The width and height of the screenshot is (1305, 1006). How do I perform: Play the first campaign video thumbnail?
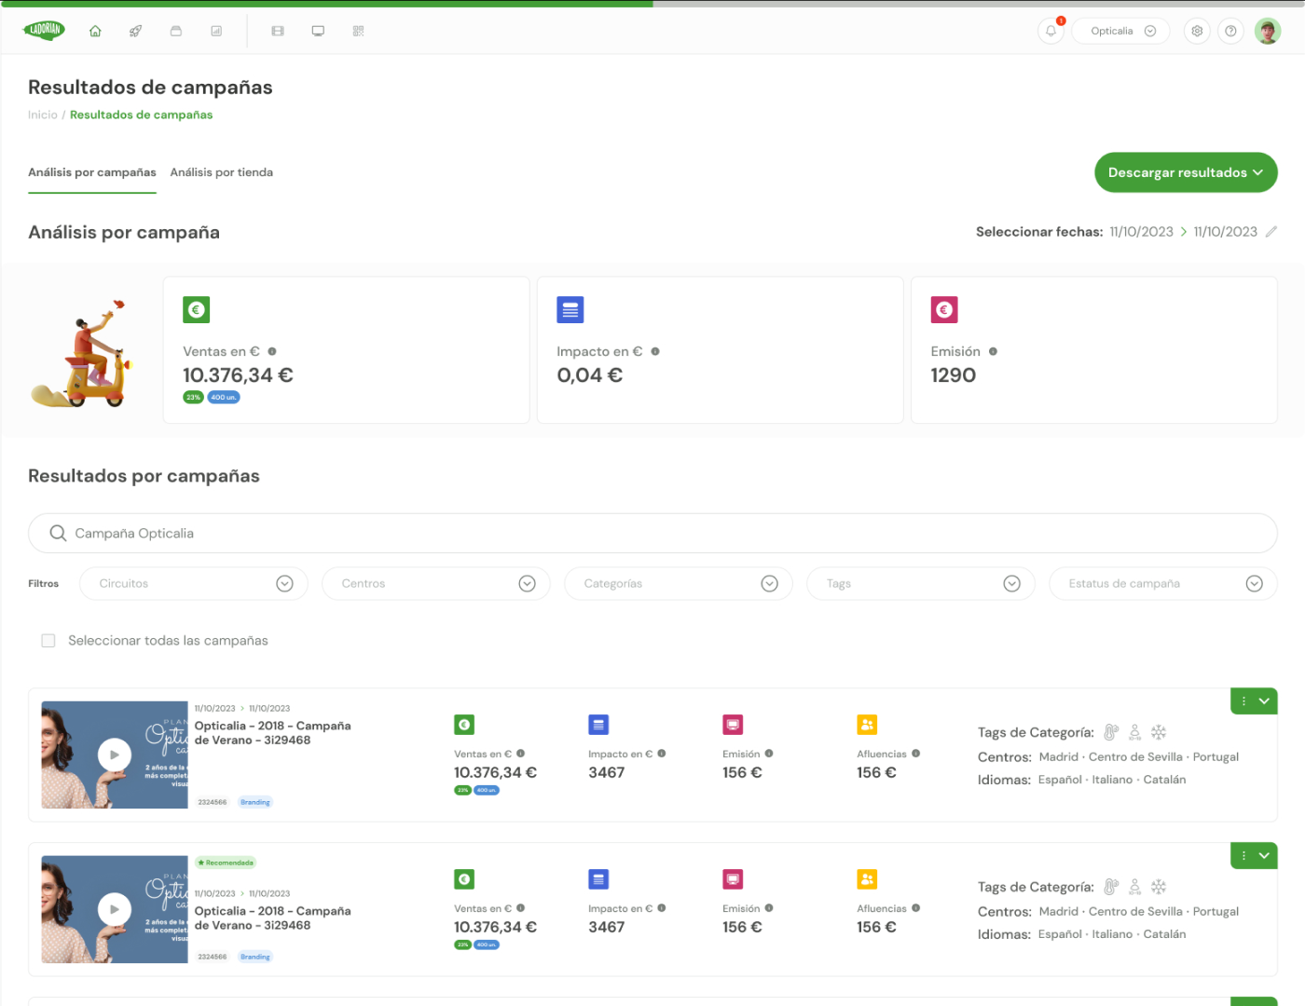tap(115, 754)
